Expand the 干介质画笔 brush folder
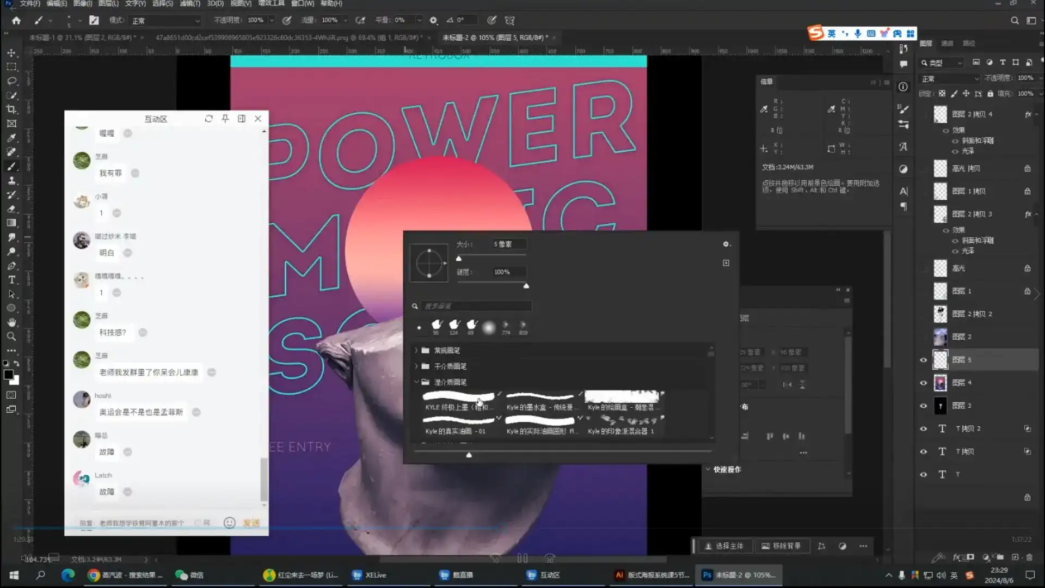Image resolution: width=1045 pixels, height=588 pixels. [417, 366]
